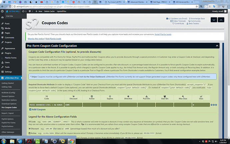
Task: Switch to Edit Page browser tab
Action: coord(160,2)
